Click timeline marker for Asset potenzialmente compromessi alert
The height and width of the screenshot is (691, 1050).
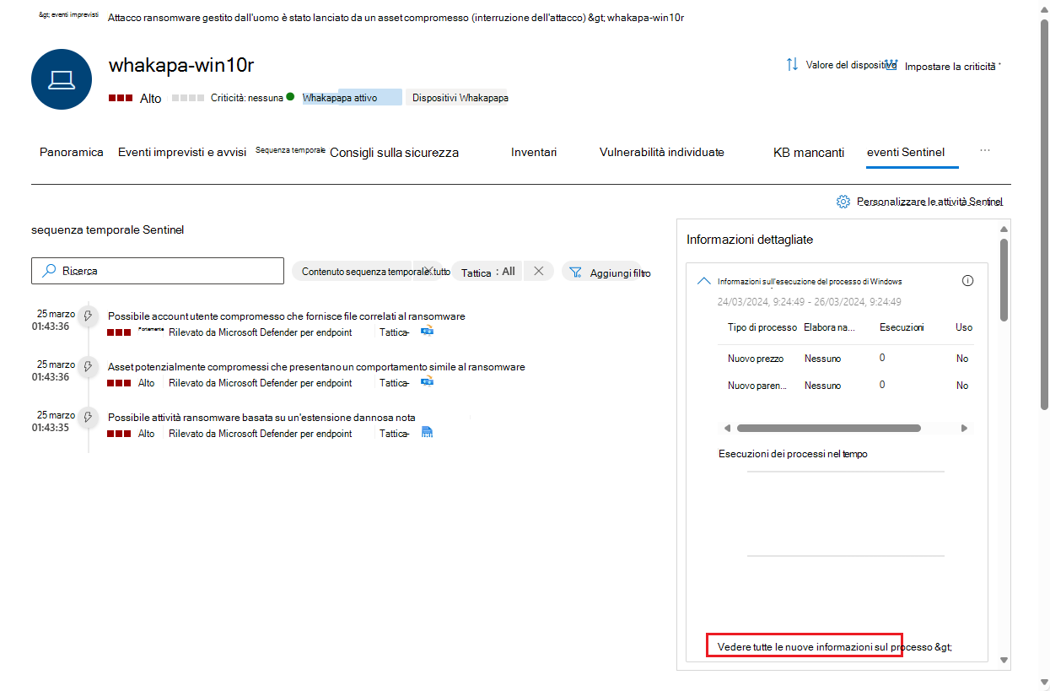[x=87, y=367]
